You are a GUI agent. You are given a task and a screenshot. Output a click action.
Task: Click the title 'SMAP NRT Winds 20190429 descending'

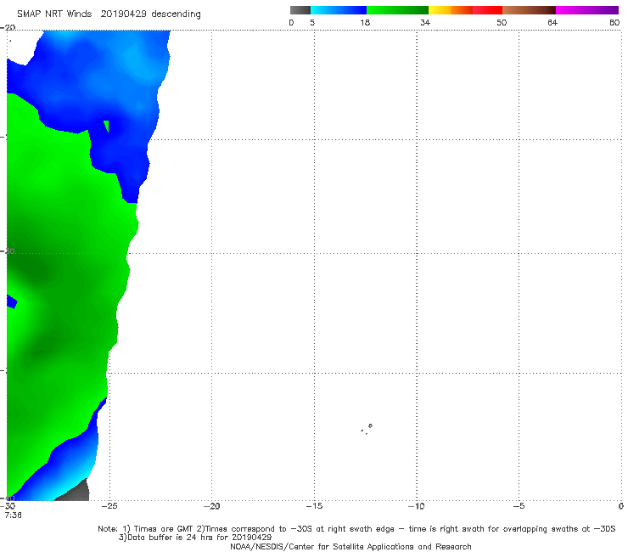point(109,14)
